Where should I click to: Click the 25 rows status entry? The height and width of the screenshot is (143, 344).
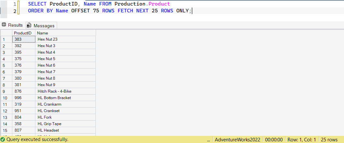coord(329,139)
